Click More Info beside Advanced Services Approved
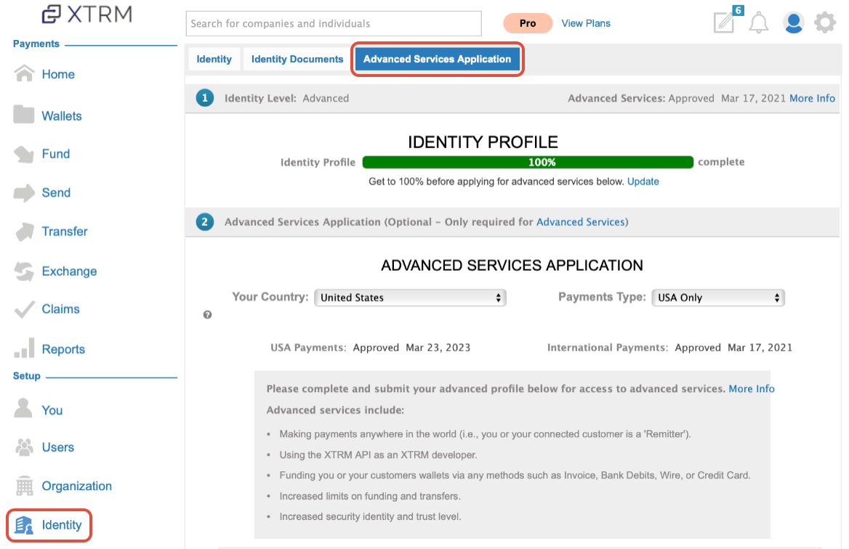 pos(812,98)
